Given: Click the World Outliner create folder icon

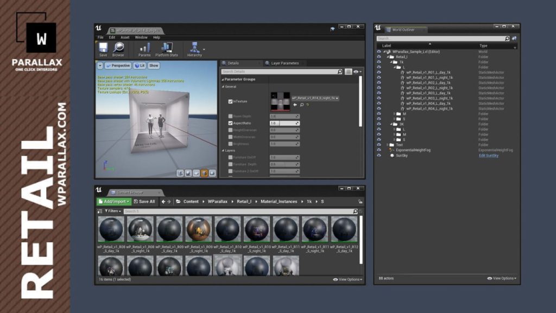Looking at the screenshot, I should tap(514, 39).
